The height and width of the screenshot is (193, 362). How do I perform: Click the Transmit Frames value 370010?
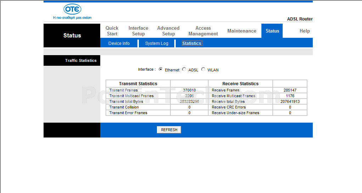[189, 90]
